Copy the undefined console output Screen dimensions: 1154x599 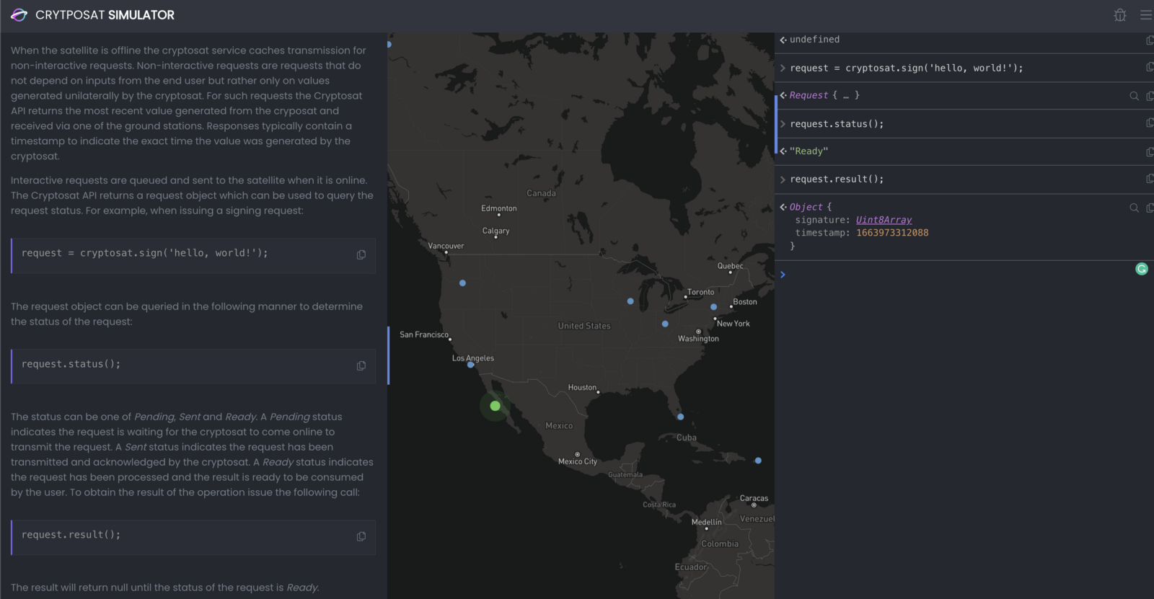click(x=1150, y=40)
